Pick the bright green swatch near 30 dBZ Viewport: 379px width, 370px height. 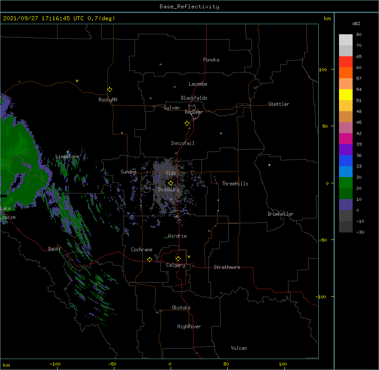tap(346, 183)
